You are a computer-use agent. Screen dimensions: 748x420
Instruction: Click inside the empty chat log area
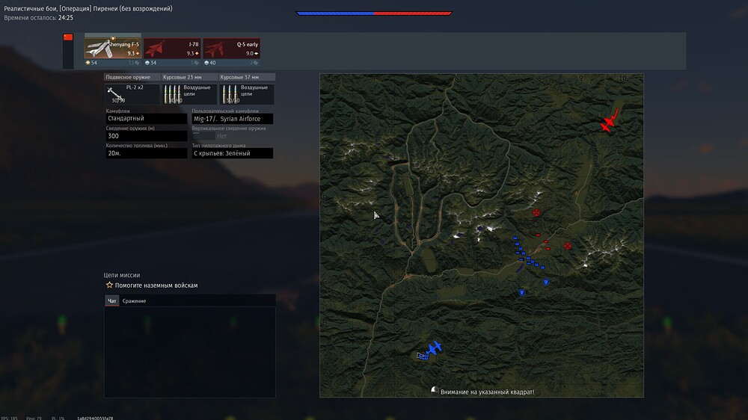[x=190, y=352]
